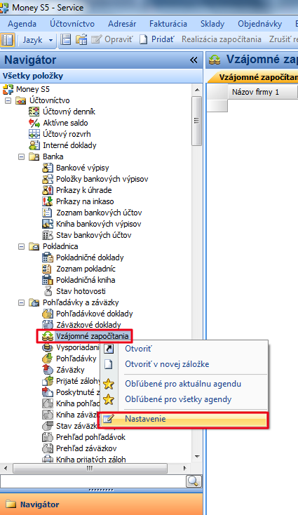Click the horizontal scrollbar thumb

(90, 469)
